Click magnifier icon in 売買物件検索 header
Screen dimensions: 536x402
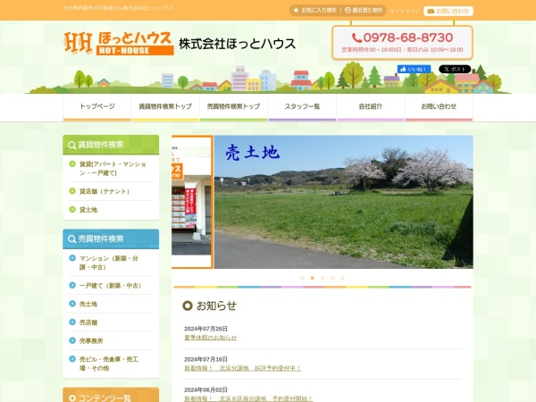click(71, 239)
